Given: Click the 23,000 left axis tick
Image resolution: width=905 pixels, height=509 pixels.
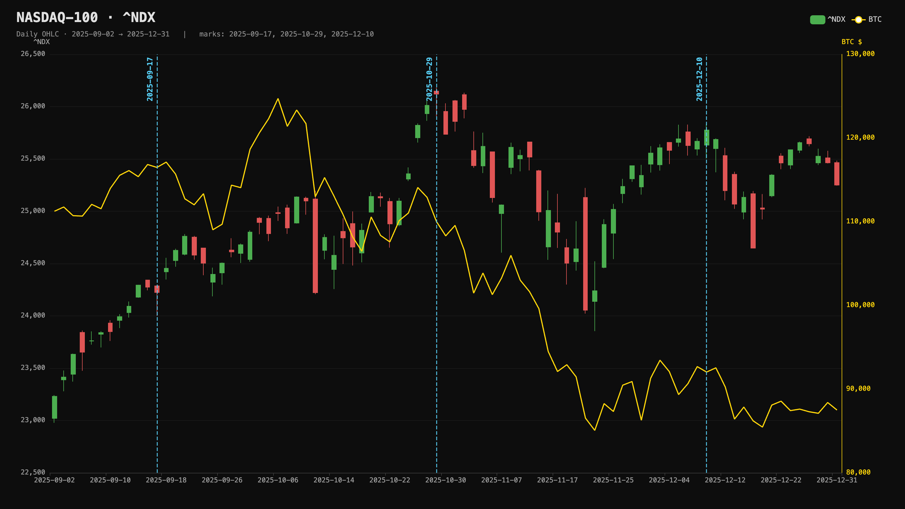Looking at the screenshot, I should tap(33, 420).
